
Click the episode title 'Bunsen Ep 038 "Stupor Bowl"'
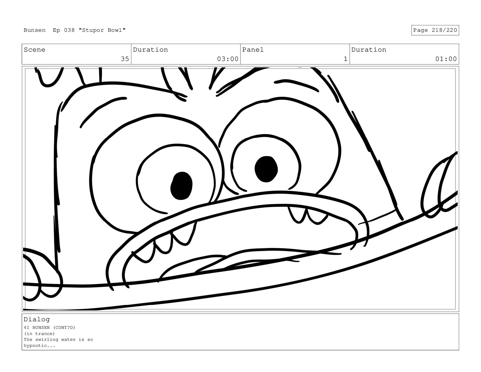pyautogui.click(x=75, y=30)
